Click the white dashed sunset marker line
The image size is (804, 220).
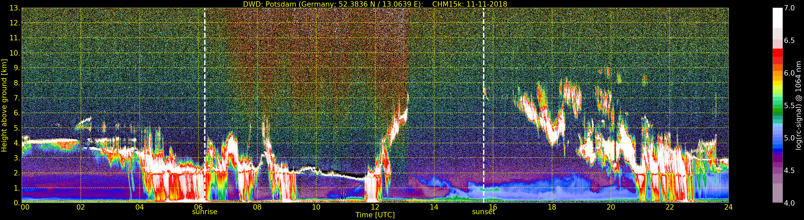tap(484, 105)
